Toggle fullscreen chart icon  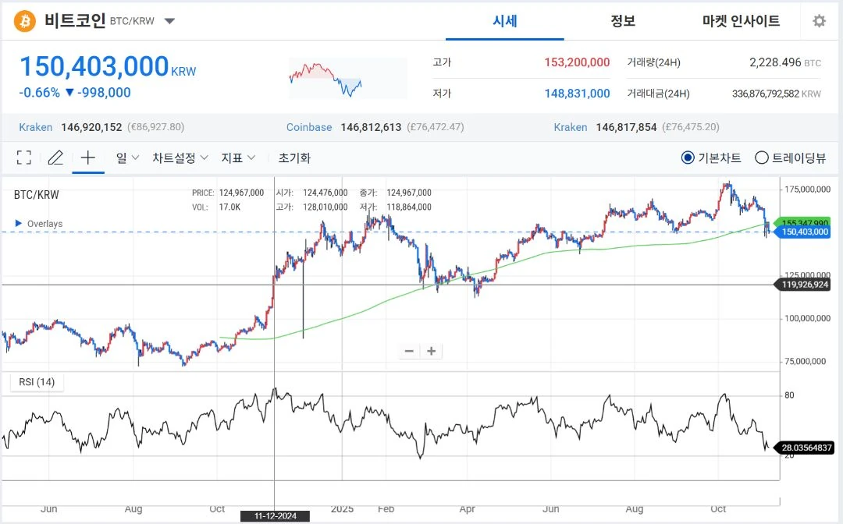[23, 158]
